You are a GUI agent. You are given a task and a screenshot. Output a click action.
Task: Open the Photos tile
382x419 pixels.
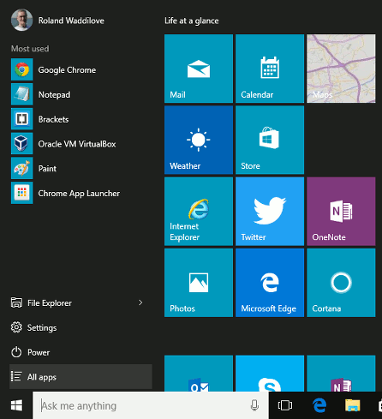pos(199,283)
